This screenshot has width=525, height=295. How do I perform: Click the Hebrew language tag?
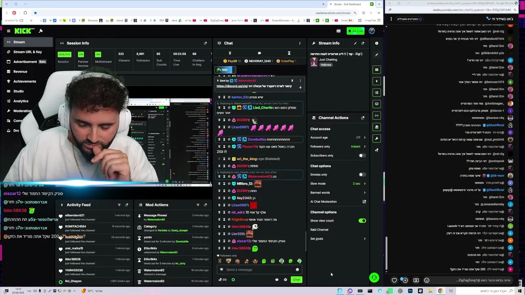tap(326, 65)
